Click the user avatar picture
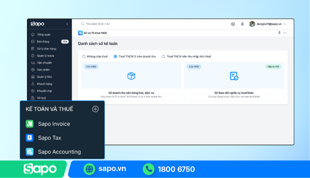Screen dimensions: 310x178 [x=252, y=24]
